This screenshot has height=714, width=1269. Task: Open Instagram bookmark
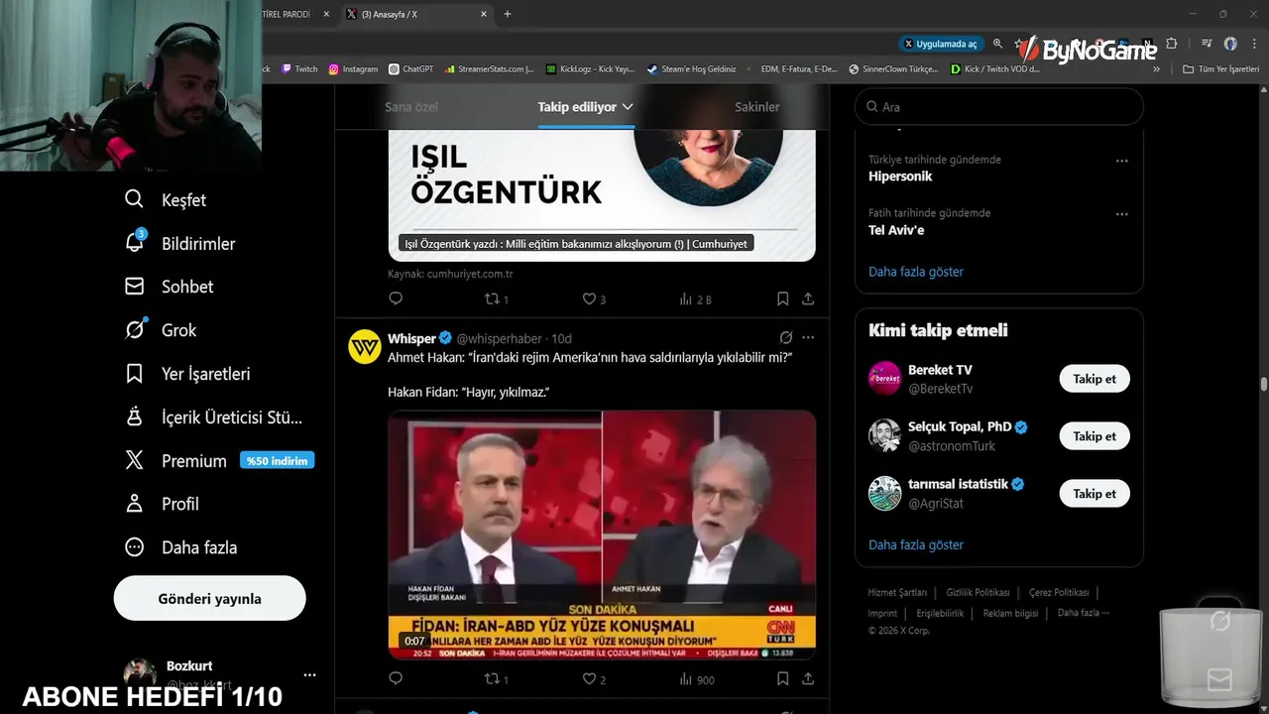click(353, 69)
